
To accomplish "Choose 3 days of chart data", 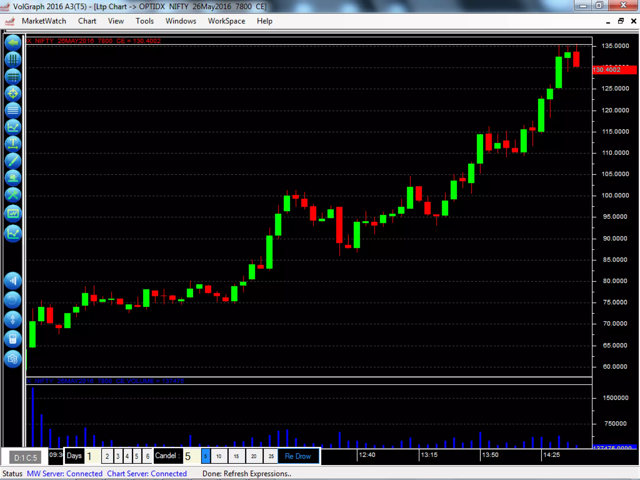I will pyautogui.click(x=118, y=456).
